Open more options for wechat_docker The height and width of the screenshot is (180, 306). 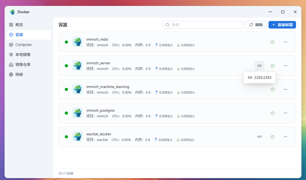coord(285,137)
